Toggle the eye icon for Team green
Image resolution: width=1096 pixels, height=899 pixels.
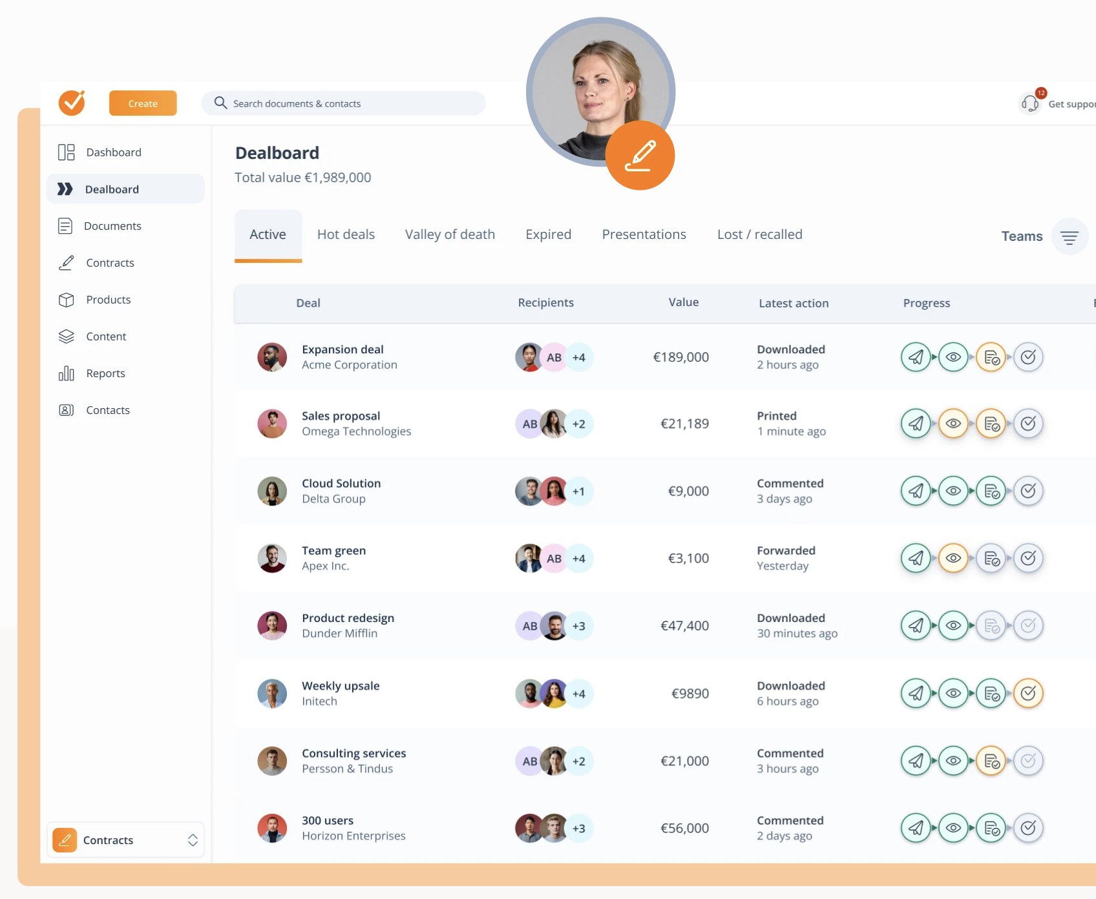953,559
